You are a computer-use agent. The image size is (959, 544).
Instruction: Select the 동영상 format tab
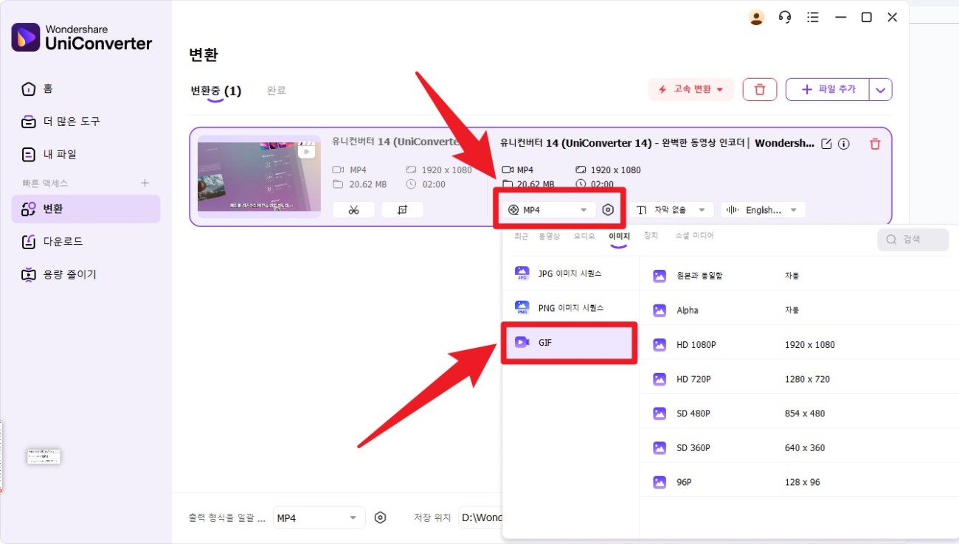point(549,236)
